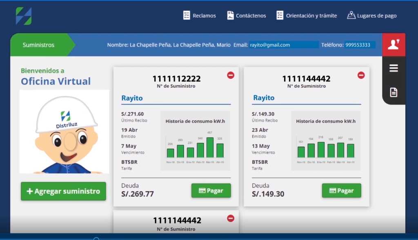Image resolution: width=418 pixels, height=240 pixels.
Task: Open the Rayito link on suministro 1111144442
Action: click(x=263, y=98)
